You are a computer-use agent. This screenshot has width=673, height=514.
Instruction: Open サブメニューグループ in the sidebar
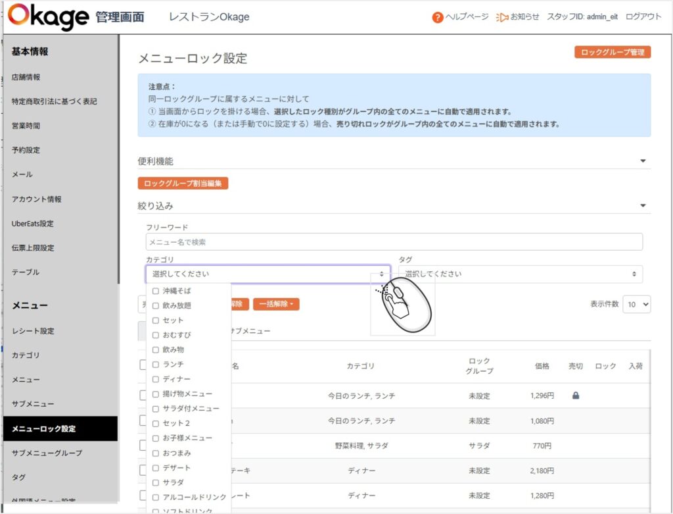point(47,453)
